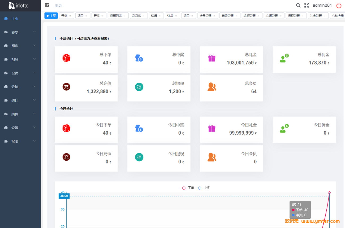This screenshot has height=228, width=345.
Task: Close the 编辑 tab
Action: (159, 16)
